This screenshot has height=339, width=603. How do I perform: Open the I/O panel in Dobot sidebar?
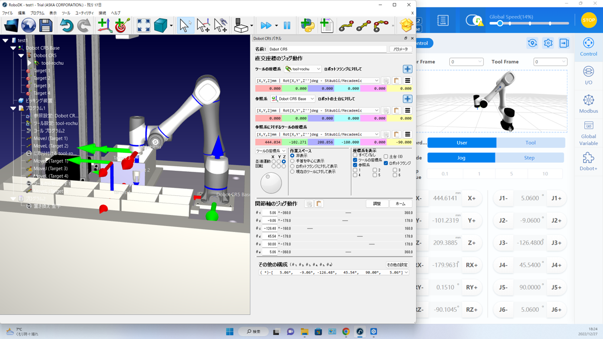588,75
